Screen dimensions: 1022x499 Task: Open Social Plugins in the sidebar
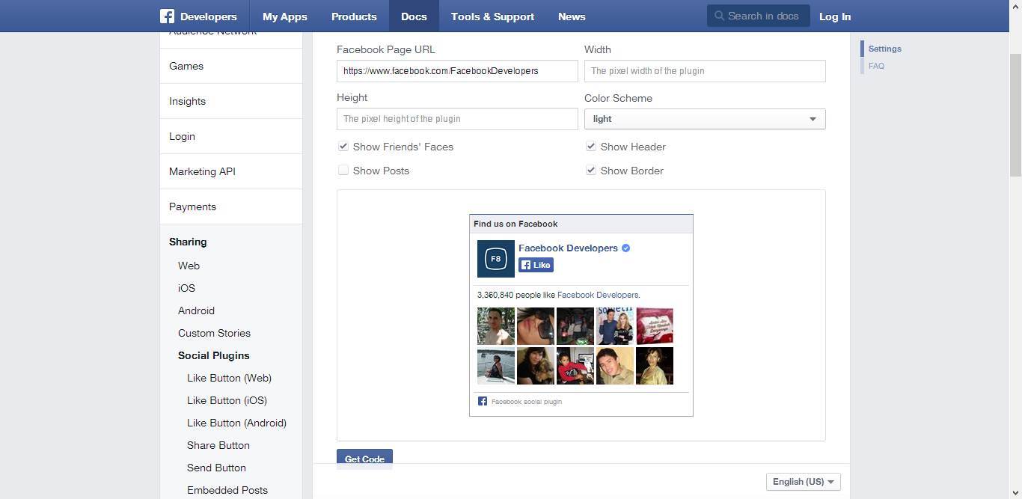pyautogui.click(x=213, y=355)
